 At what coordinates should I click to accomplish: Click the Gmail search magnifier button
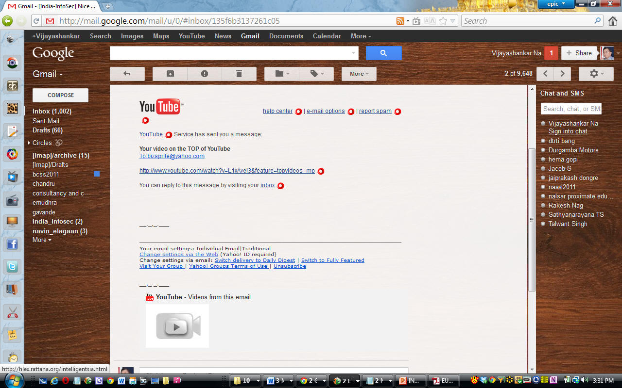383,53
